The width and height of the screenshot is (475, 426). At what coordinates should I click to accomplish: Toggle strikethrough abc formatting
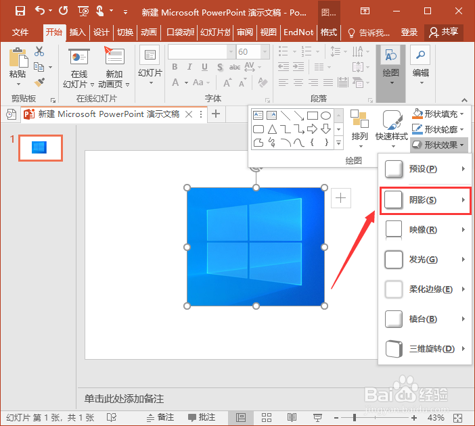[x=235, y=67]
